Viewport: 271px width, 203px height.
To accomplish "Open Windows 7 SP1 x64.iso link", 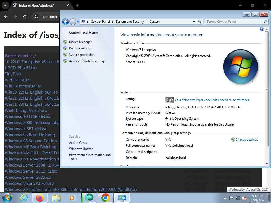I will (x=26, y=129).
